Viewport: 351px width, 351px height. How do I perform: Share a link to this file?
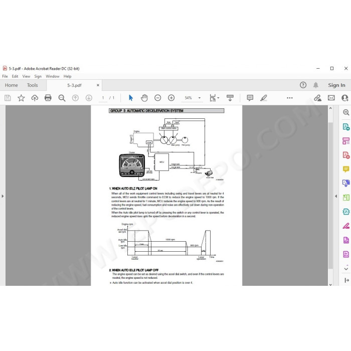tap(317, 98)
